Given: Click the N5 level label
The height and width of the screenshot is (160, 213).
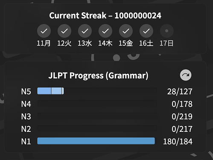Looking at the screenshot, I should (x=26, y=91).
